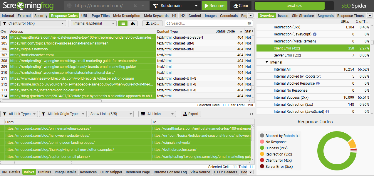Screen dimensions: 374x176
Task: Open URL history dropdown arrow
Action: 143,6
